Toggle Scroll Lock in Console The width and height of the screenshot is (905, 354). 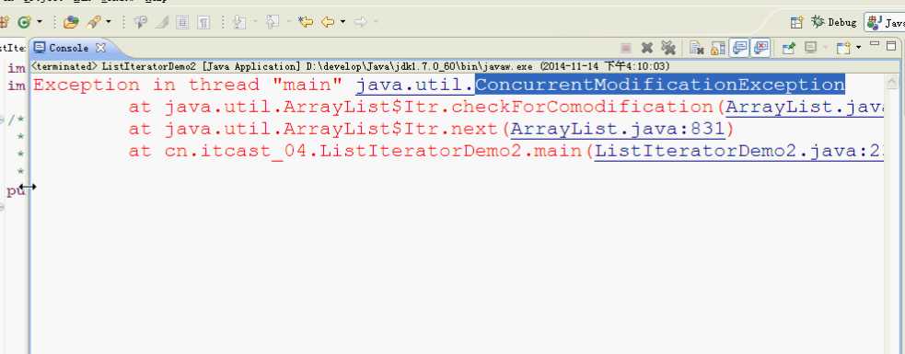[718, 48]
